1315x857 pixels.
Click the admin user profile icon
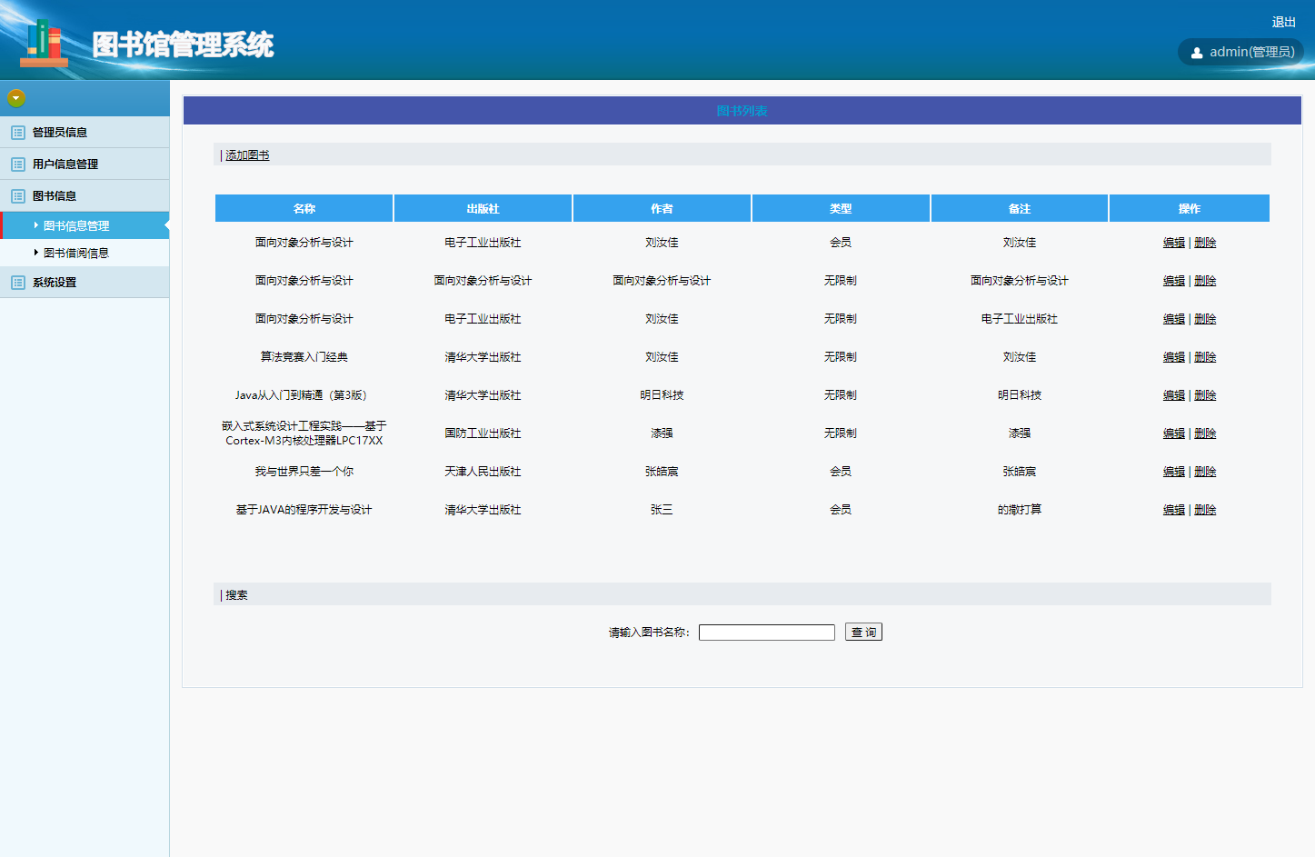point(1196,52)
